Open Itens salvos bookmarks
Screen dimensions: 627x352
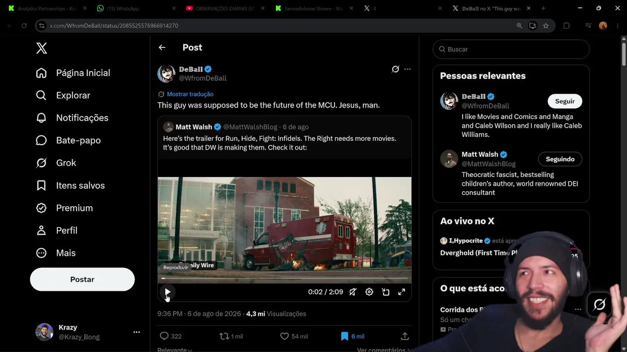click(x=70, y=185)
